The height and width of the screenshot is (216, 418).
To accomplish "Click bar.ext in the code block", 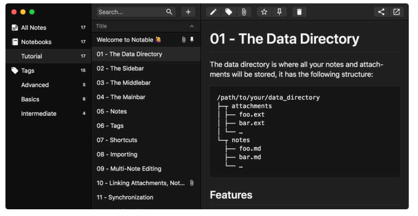I will 252,123.
